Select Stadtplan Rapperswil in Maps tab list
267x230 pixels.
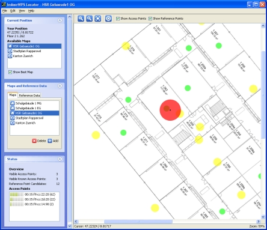tap(34, 118)
